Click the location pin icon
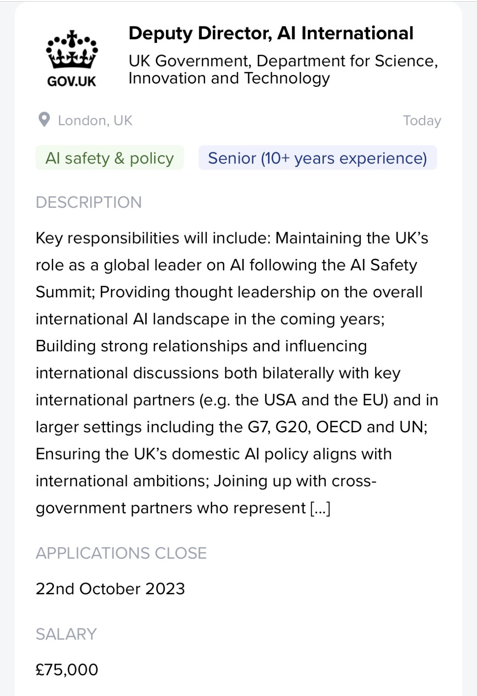 tap(44, 120)
